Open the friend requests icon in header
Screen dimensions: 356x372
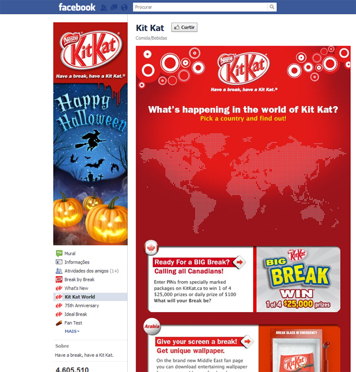[x=103, y=7]
